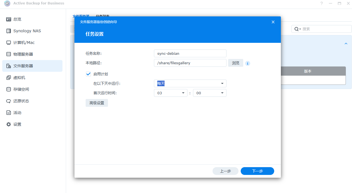
Task: Click the 总览 overview icon in sidebar
Action: (x=9, y=19)
